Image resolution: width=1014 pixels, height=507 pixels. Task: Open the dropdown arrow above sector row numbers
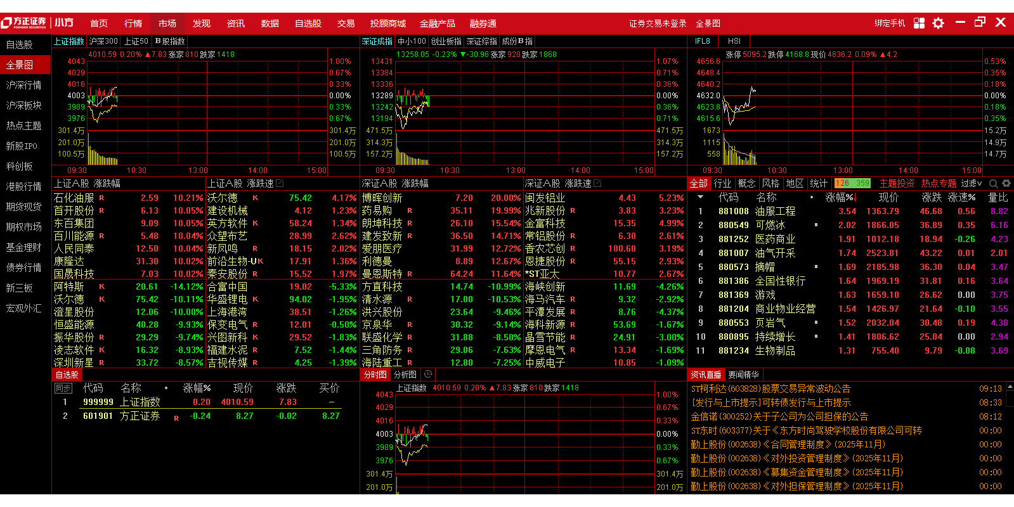pyautogui.click(x=700, y=197)
